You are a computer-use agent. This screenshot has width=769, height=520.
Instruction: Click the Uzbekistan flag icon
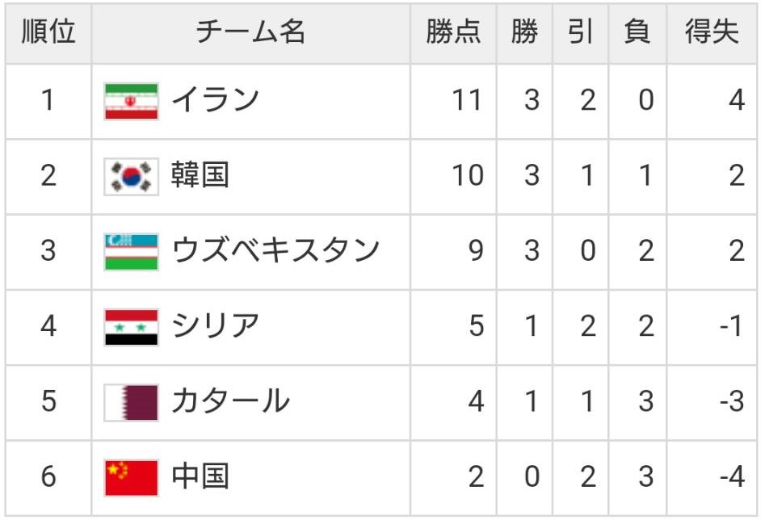tap(131, 252)
